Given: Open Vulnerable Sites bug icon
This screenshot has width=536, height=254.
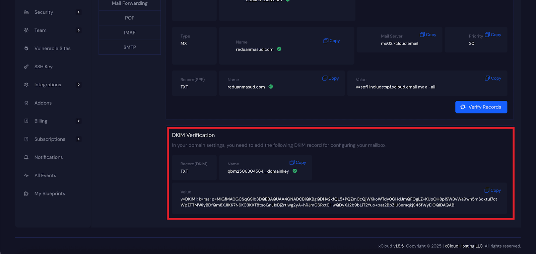Looking at the screenshot, I should click(x=26, y=49).
